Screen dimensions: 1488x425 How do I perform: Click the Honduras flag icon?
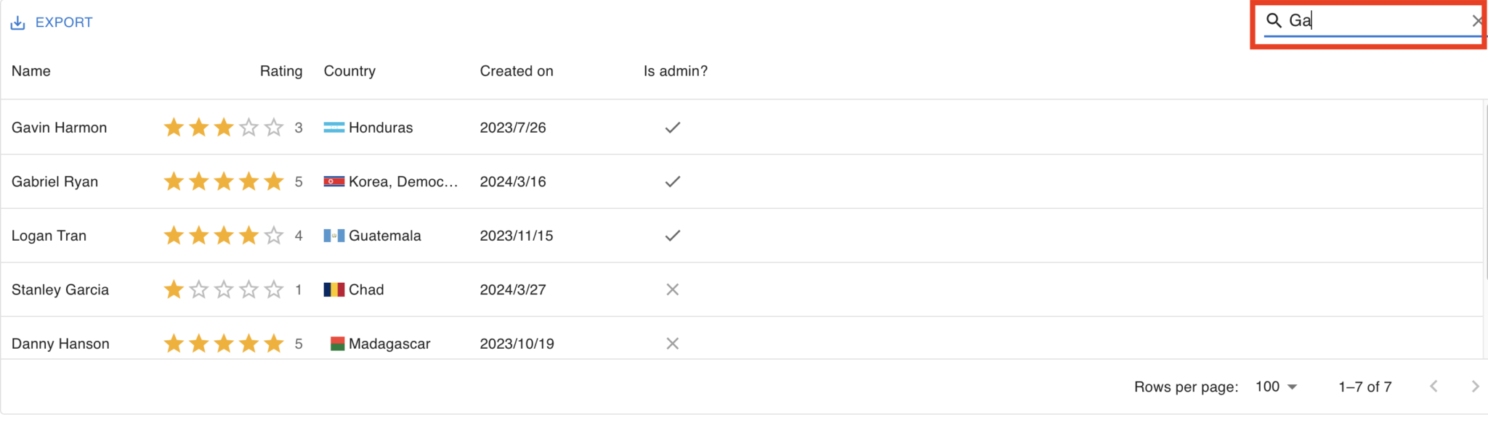[x=333, y=128]
